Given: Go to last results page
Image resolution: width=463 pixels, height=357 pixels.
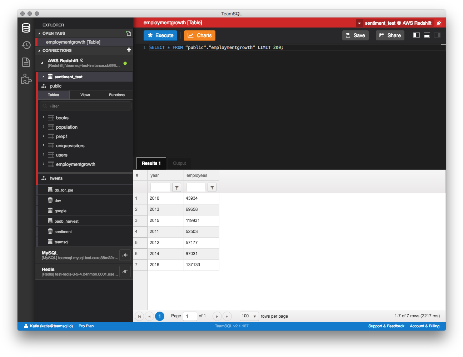Looking at the screenshot, I should point(227,316).
